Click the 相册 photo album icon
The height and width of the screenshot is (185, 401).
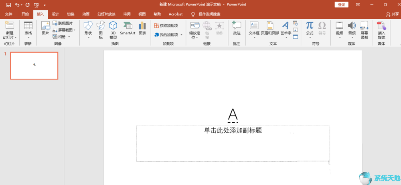(x=55, y=37)
